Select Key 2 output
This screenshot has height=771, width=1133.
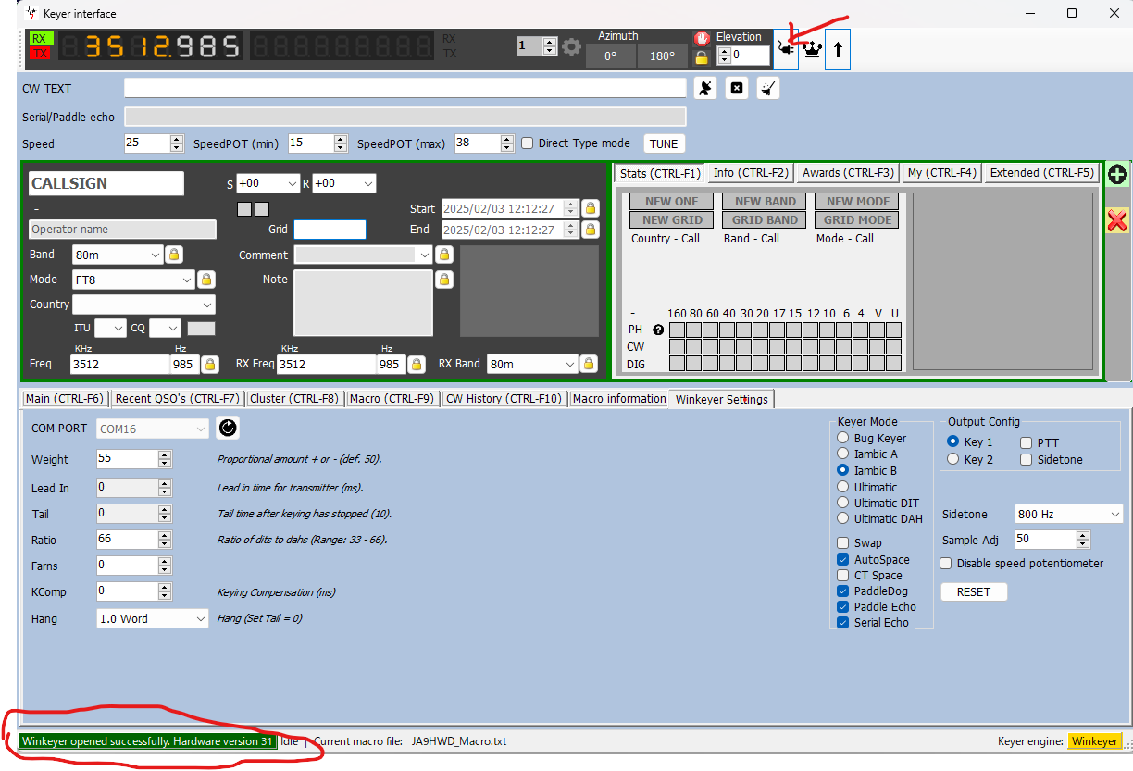pyautogui.click(x=953, y=459)
